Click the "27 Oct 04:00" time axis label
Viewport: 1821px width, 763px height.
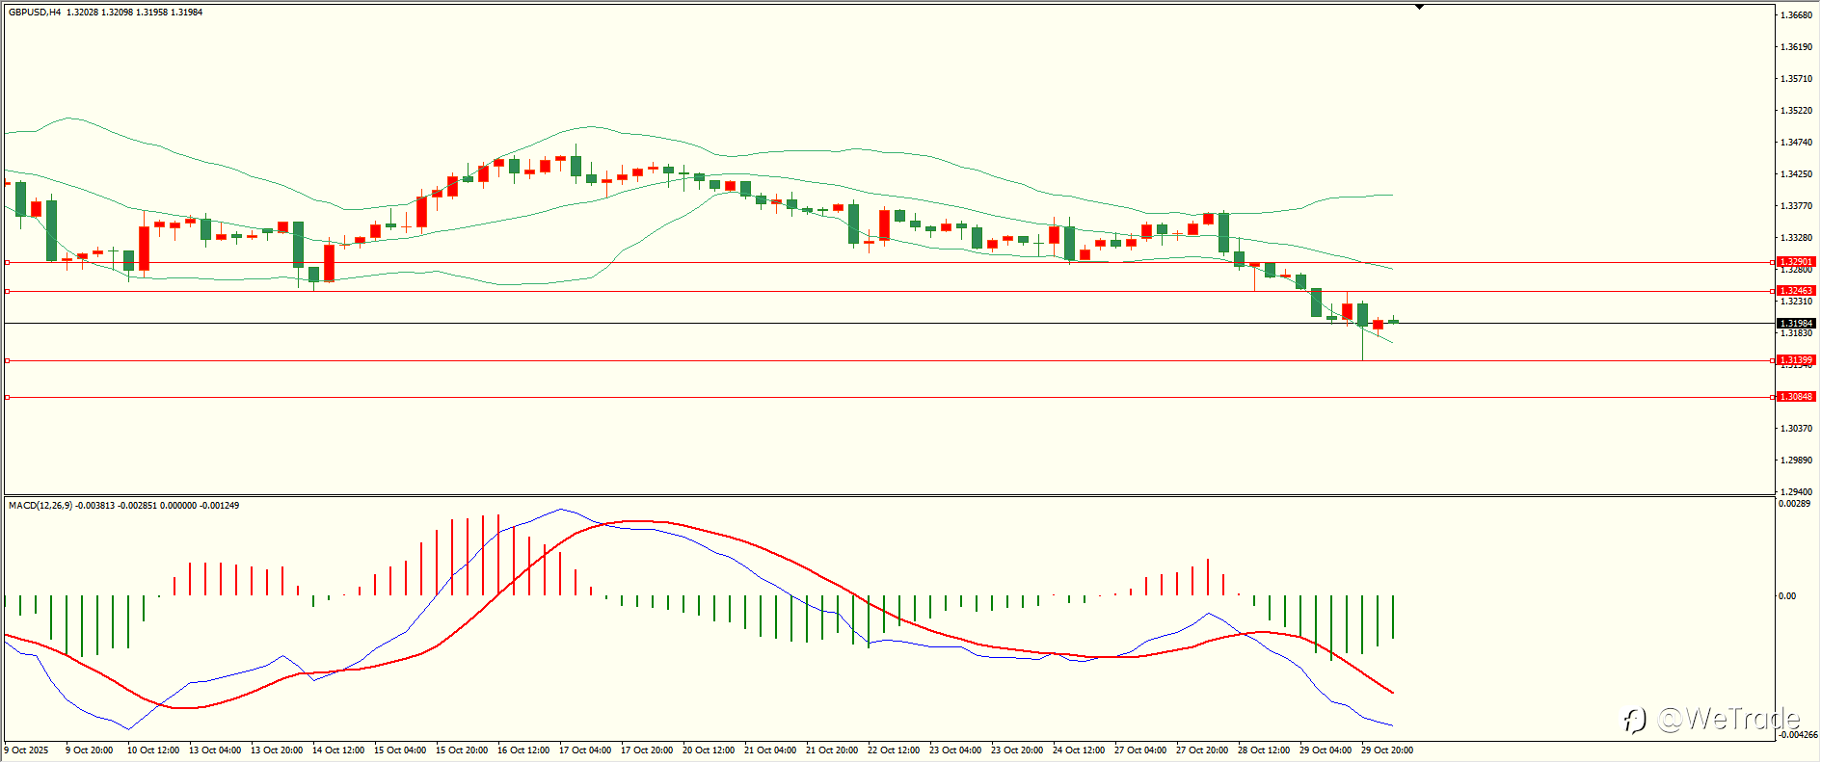pyautogui.click(x=1140, y=750)
